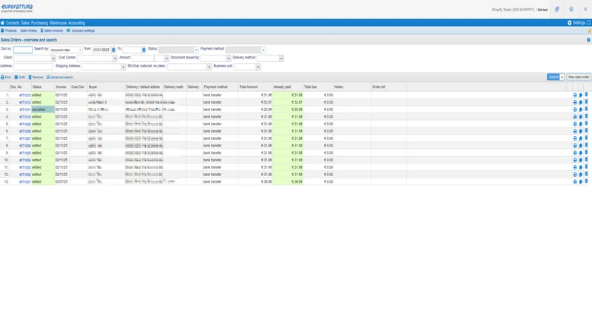Click the documents icon next to Sdi-test
The height and width of the screenshot is (333, 592).
557,10
